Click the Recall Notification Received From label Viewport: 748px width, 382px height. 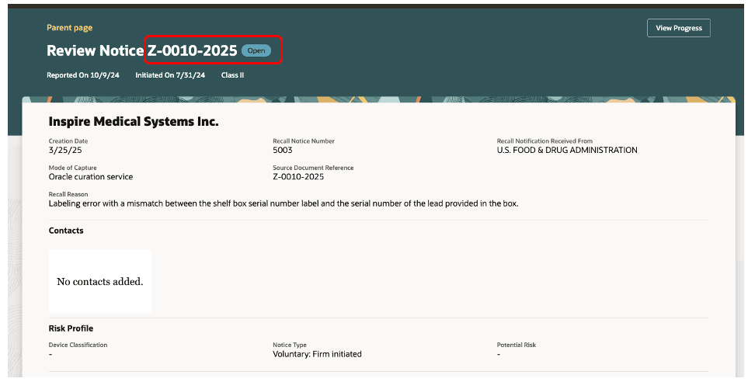coord(544,141)
